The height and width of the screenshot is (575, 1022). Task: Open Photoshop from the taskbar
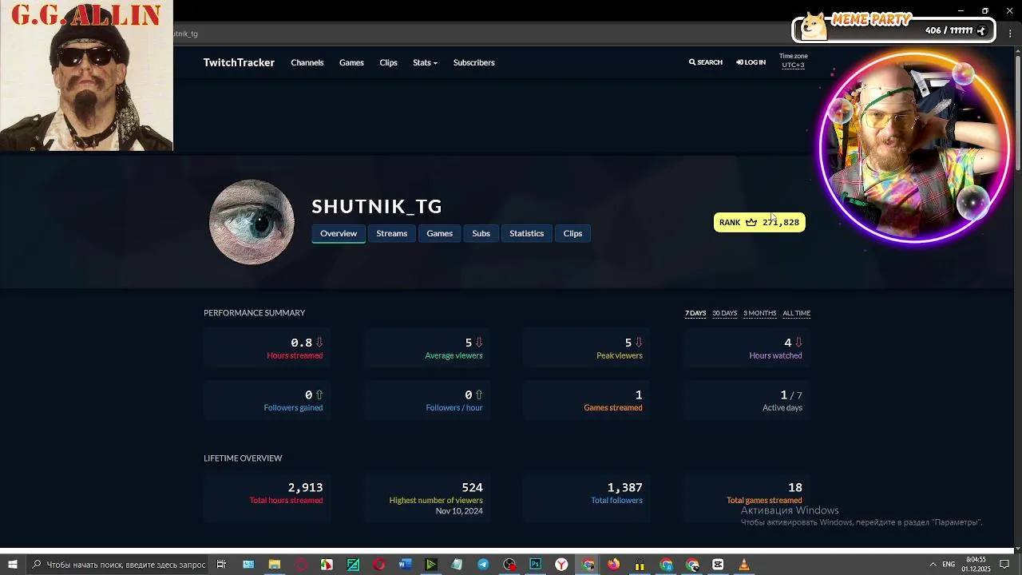[535, 565]
